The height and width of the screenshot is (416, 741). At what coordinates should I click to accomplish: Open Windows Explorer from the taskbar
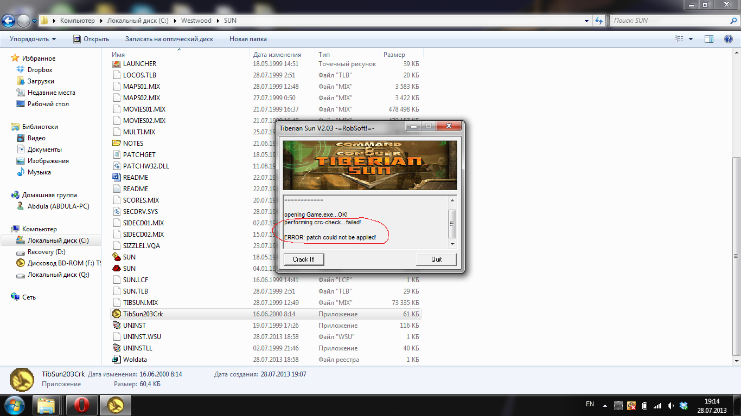tap(47, 405)
